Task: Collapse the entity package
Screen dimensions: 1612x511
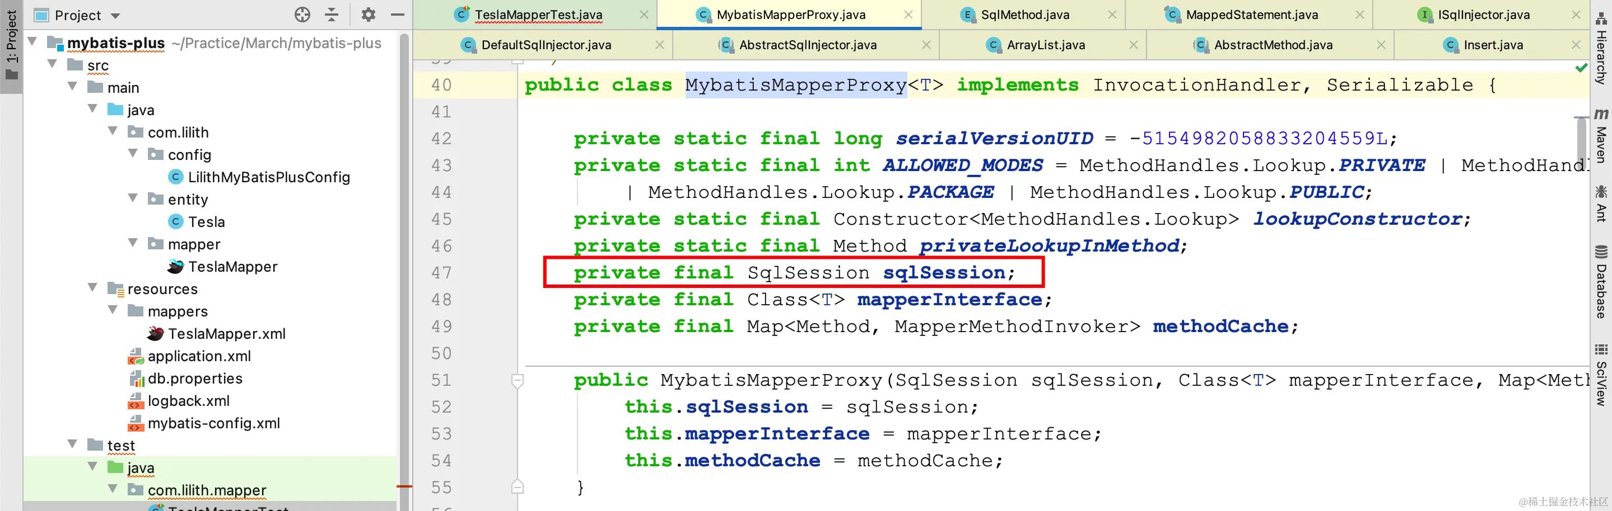Action: coord(133,198)
